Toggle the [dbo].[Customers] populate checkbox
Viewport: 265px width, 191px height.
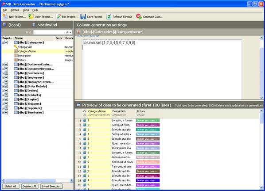[x=6, y=73]
